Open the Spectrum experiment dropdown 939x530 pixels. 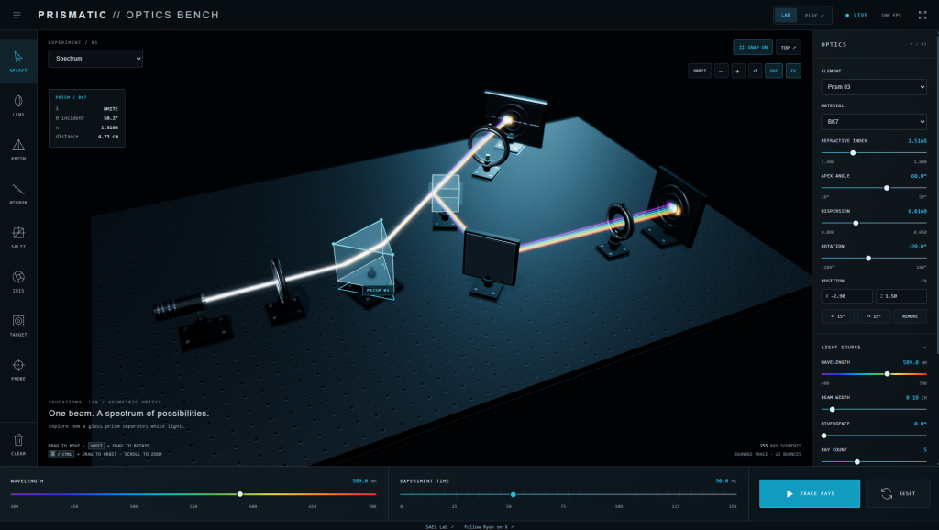coord(95,59)
